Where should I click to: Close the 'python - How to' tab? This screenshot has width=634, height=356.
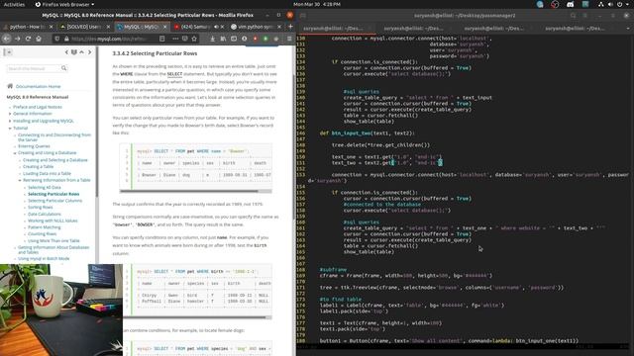coord(51,27)
